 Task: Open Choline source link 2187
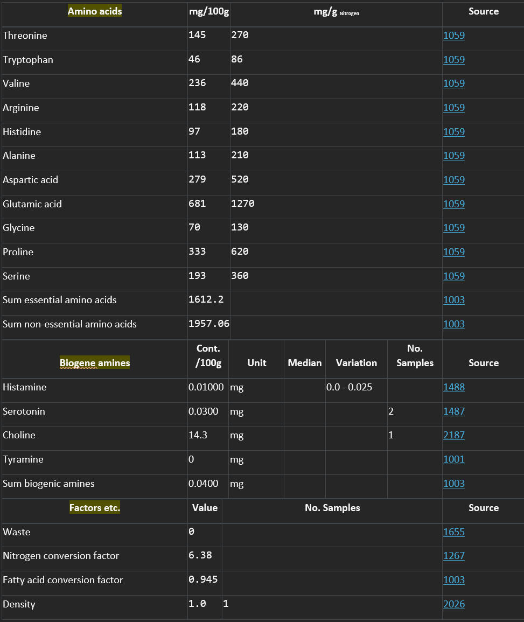(454, 435)
